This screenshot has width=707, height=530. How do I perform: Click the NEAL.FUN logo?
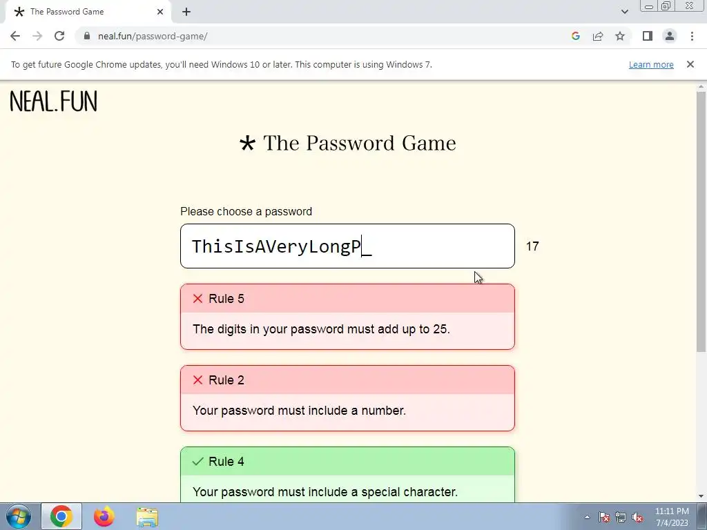point(53,101)
